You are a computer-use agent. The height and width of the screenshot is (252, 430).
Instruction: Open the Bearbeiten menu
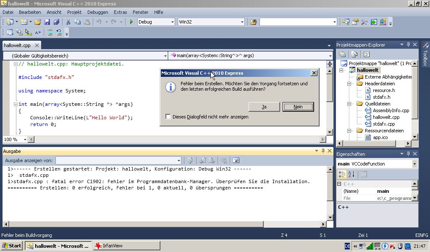point(30,12)
